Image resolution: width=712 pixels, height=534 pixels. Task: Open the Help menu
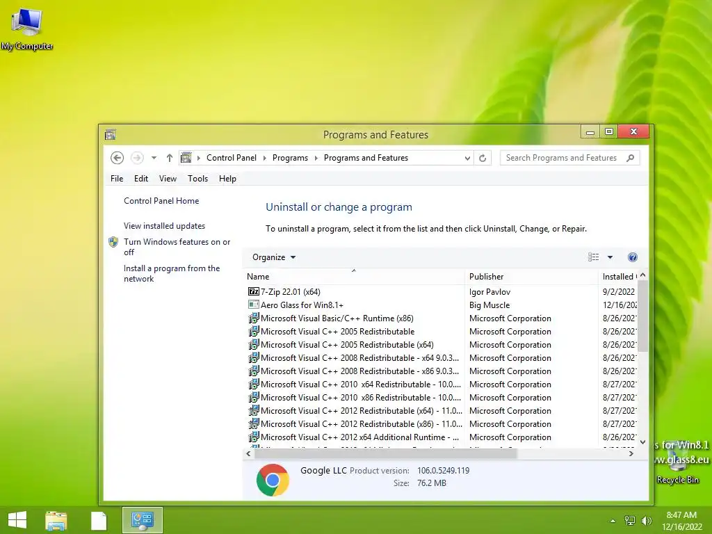[227, 179]
